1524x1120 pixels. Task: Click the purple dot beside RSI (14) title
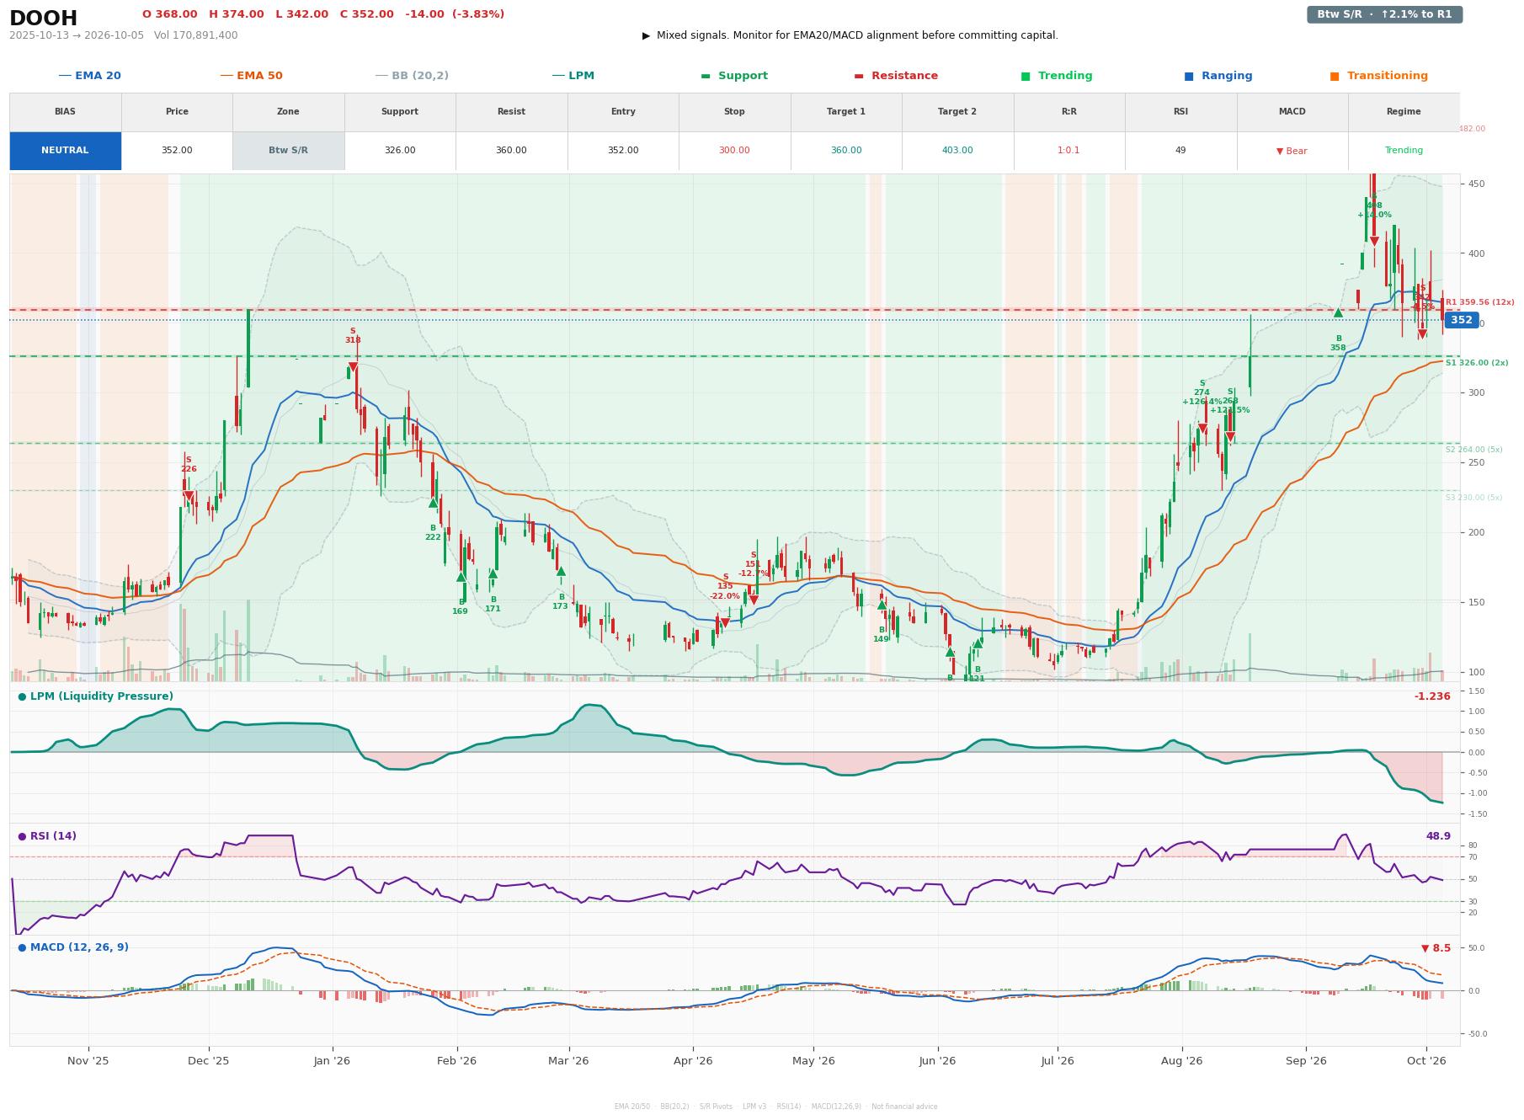click(x=22, y=836)
